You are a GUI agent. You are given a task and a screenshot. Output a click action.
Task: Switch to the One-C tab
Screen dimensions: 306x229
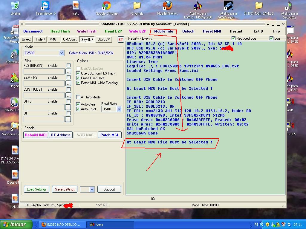coord(26,39)
